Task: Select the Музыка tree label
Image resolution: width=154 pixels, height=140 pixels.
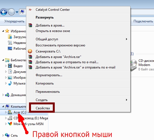Action: (x=19, y=83)
